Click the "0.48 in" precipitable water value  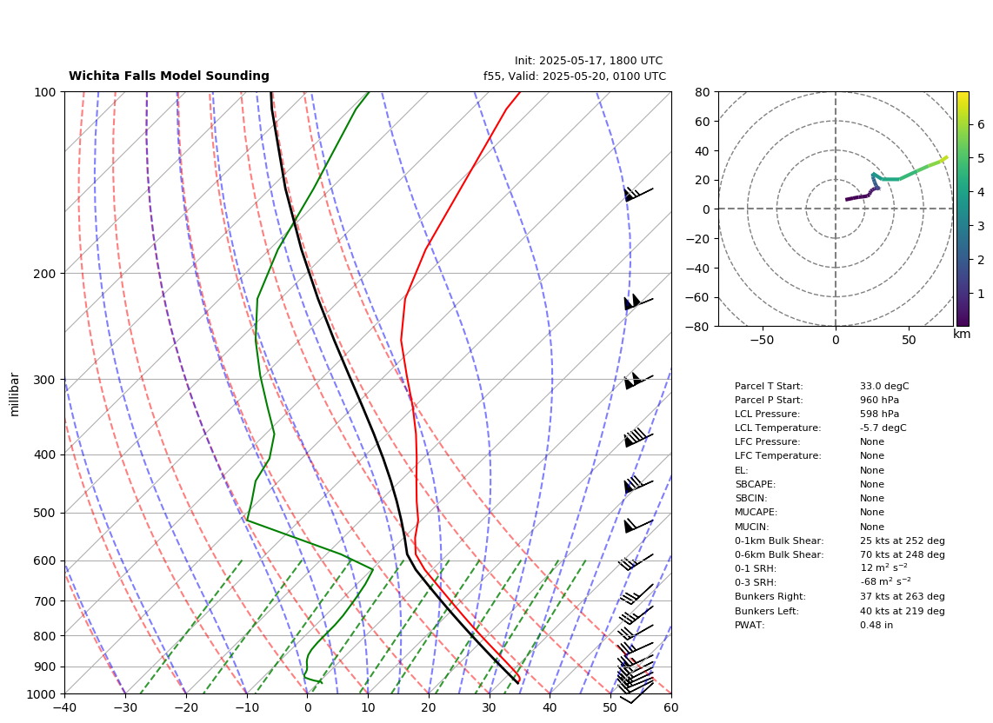point(877,625)
